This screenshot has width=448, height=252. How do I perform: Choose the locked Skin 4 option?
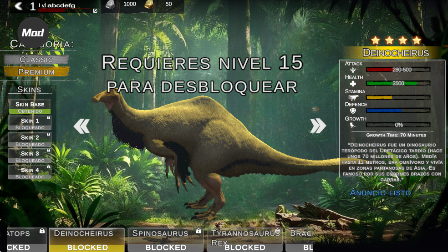[x=30, y=172]
